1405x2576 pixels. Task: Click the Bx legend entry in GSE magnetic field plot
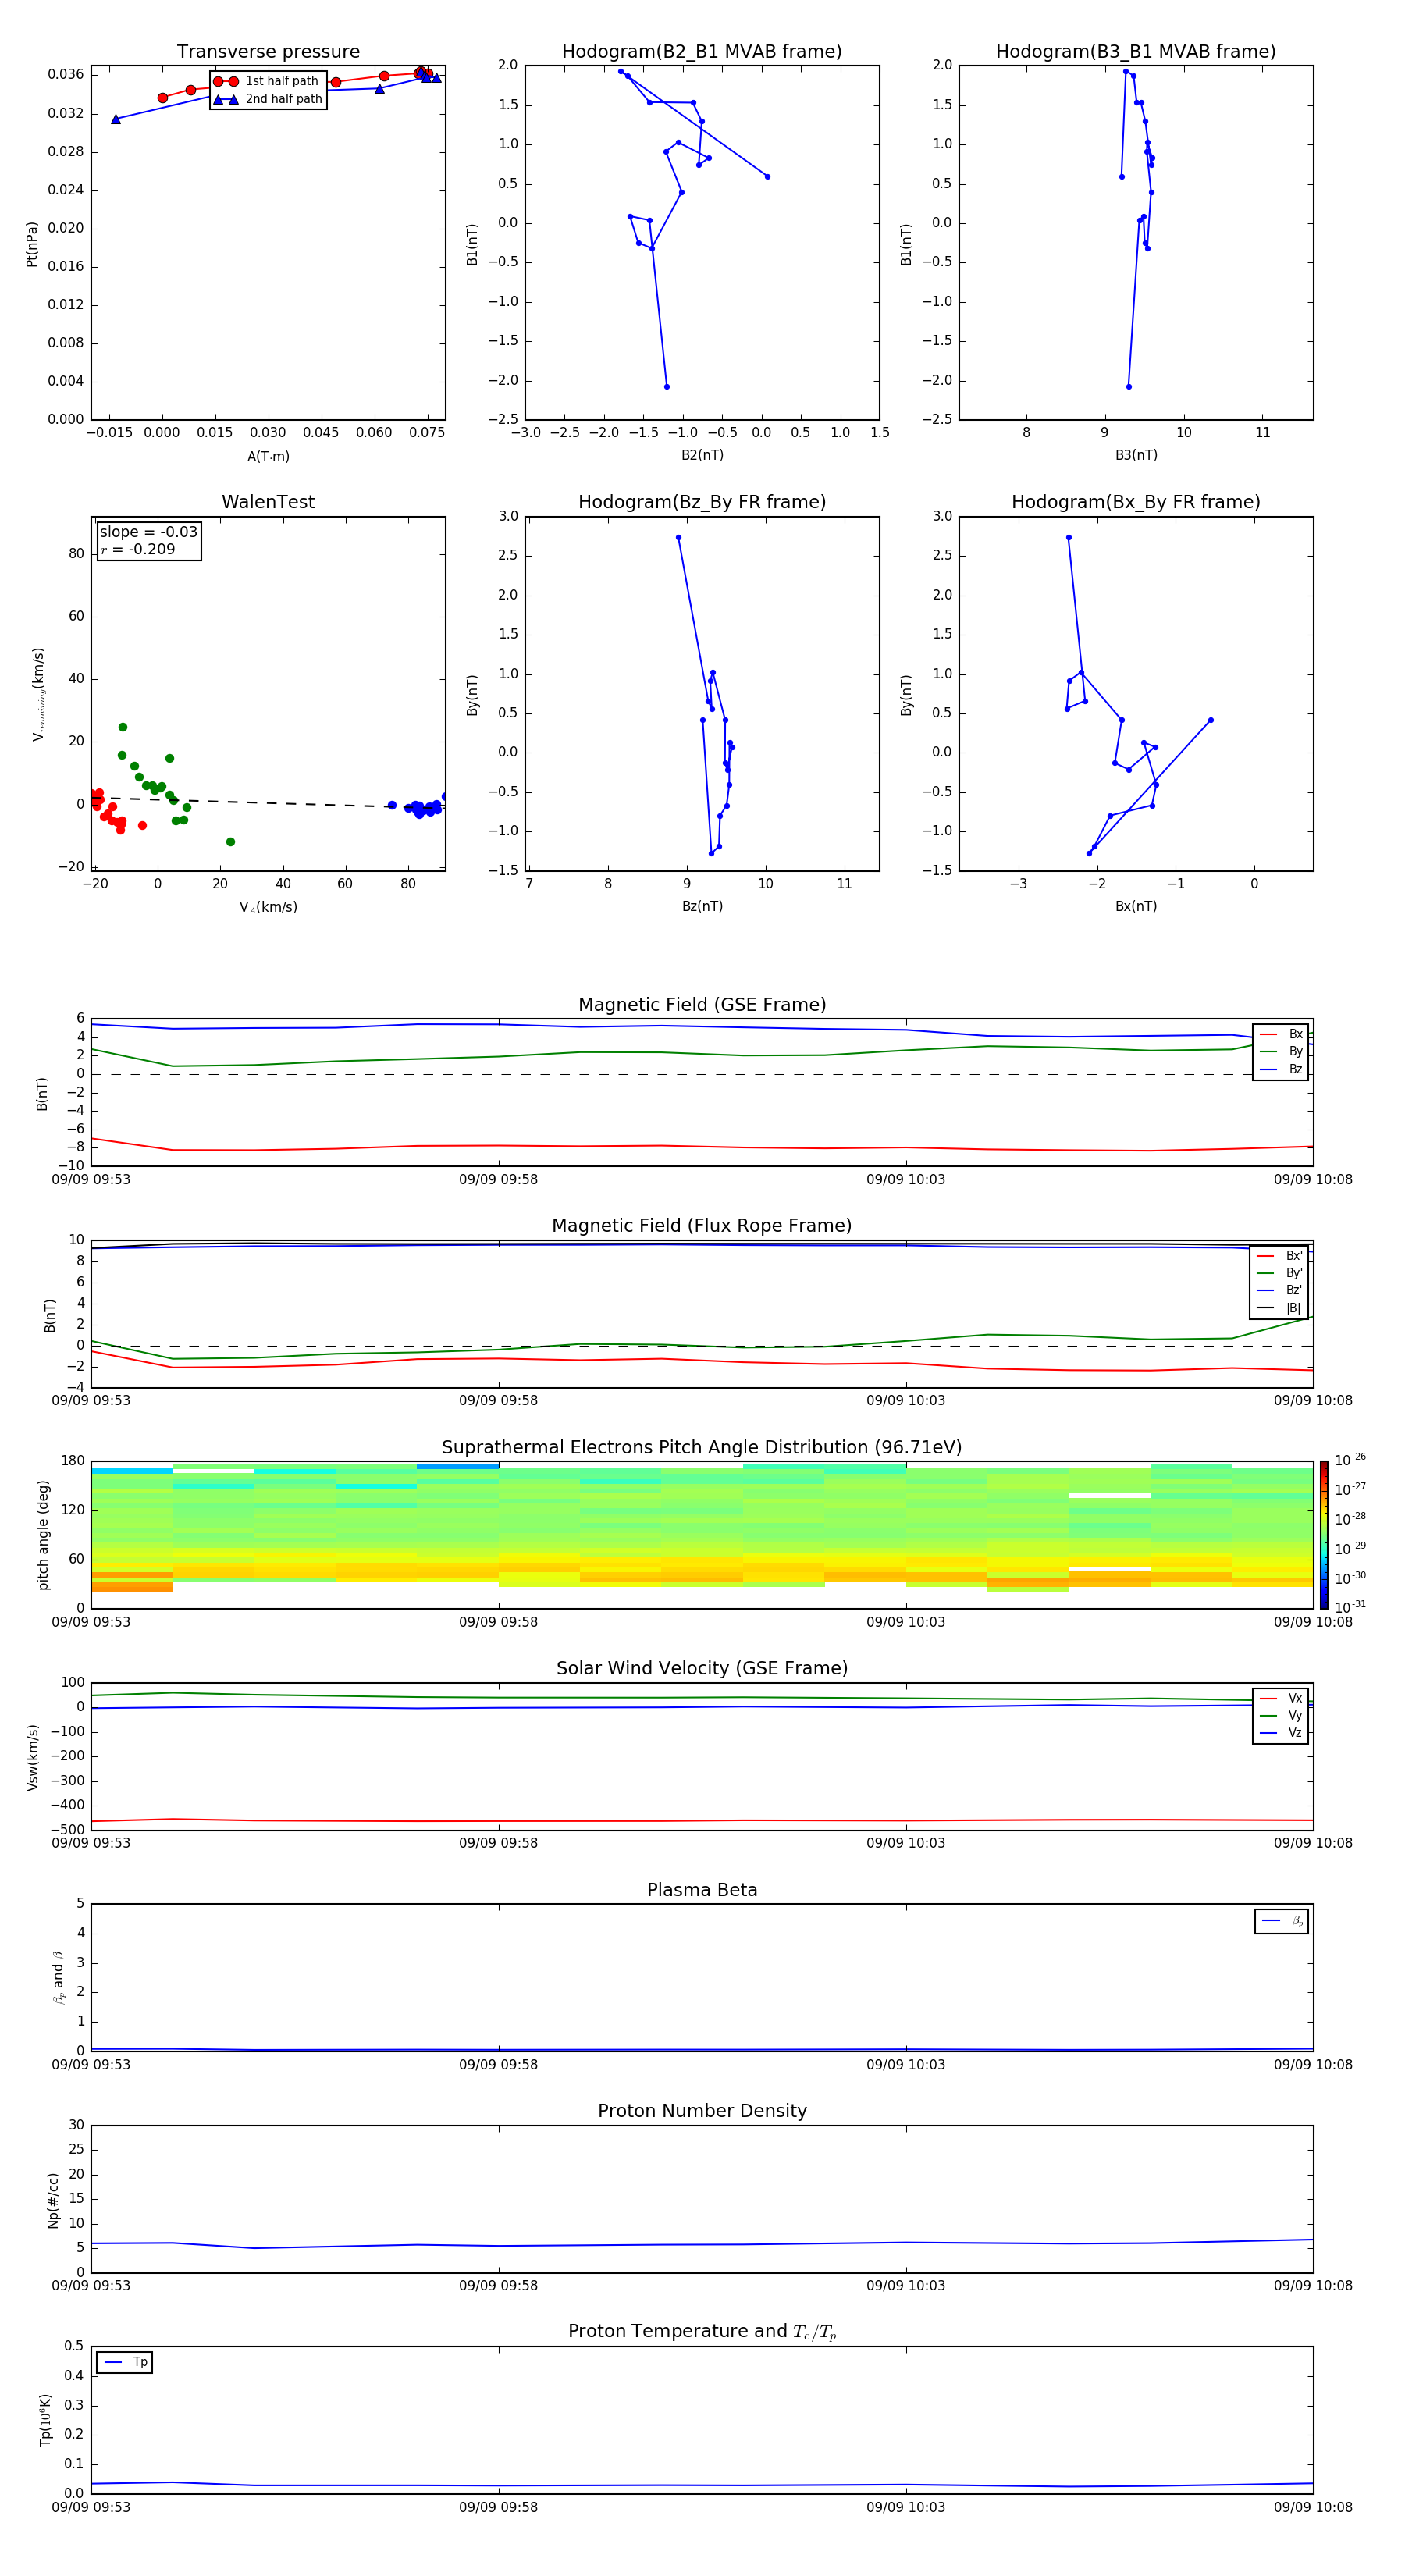click(x=1281, y=1034)
